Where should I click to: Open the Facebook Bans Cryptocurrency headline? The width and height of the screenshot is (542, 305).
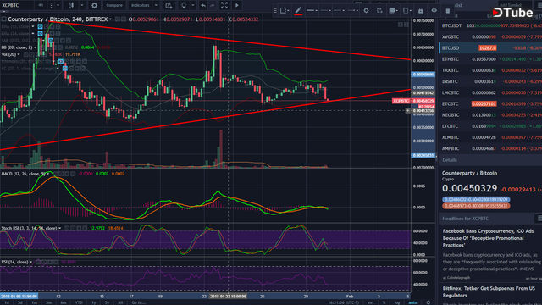[x=488, y=238]
